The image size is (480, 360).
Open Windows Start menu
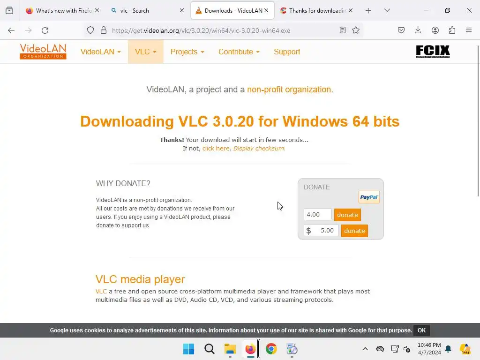[x=188, y=349]
